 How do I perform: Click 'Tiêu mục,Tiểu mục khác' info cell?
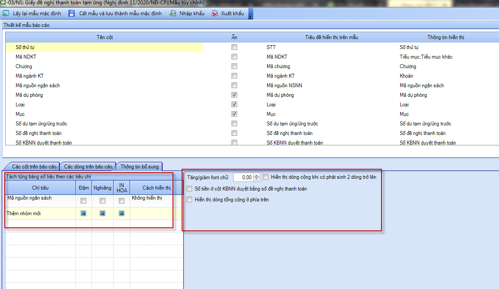tap(426, 57)
